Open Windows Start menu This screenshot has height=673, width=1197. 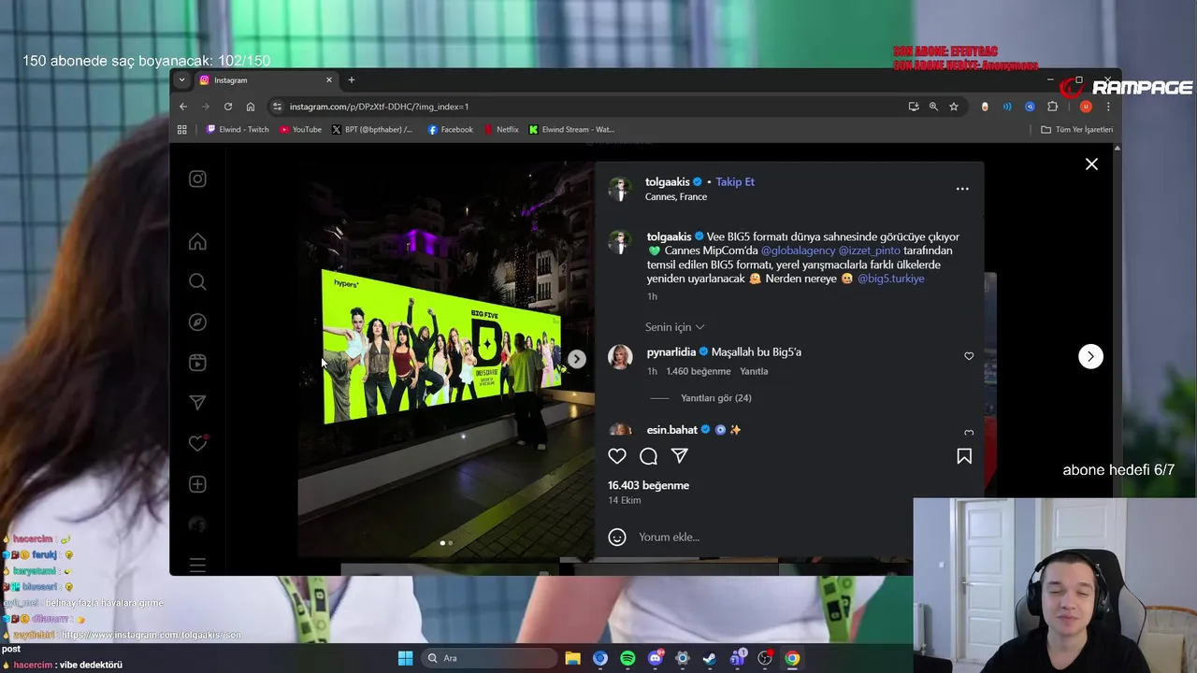405,658
